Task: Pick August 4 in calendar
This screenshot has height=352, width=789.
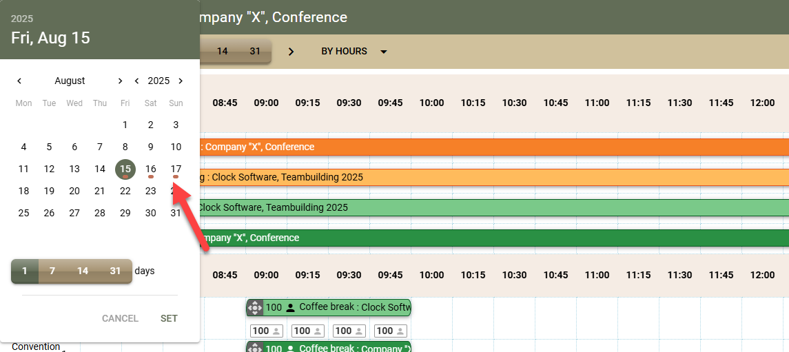Action: click(x=23, y=147)
